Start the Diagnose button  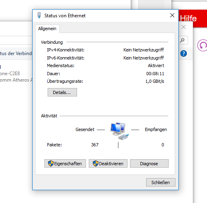pos(149,163)
